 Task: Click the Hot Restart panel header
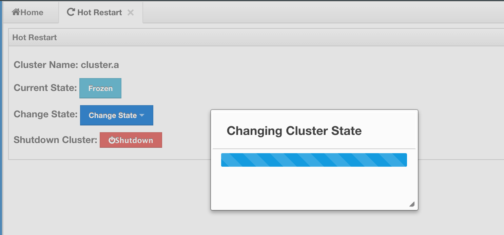point(256,37)
